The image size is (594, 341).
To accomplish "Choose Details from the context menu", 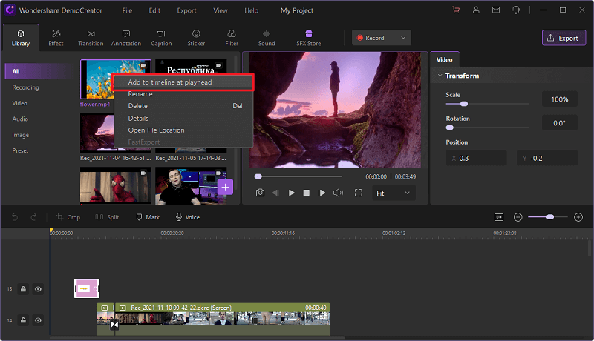I will click(183, 119).
